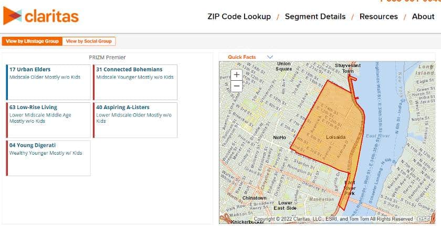Click the Lower East Side map label

[x=285, y=206]
